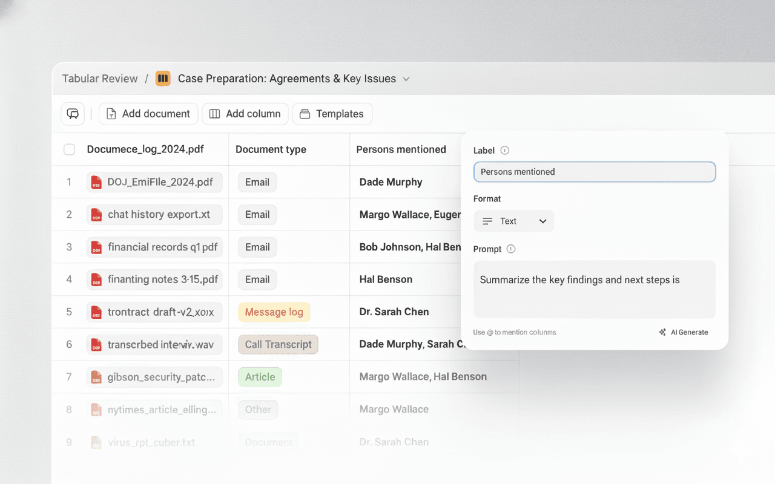Open the info tooltip icon next to Label
Image resolution: width=775 pixels, height=484 pixels.
coord(506,150)
